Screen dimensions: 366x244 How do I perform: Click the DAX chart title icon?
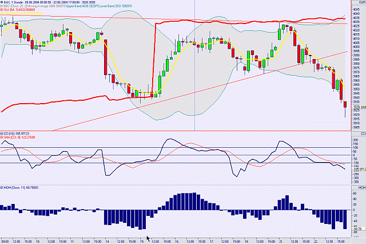[x=2, y=3]
